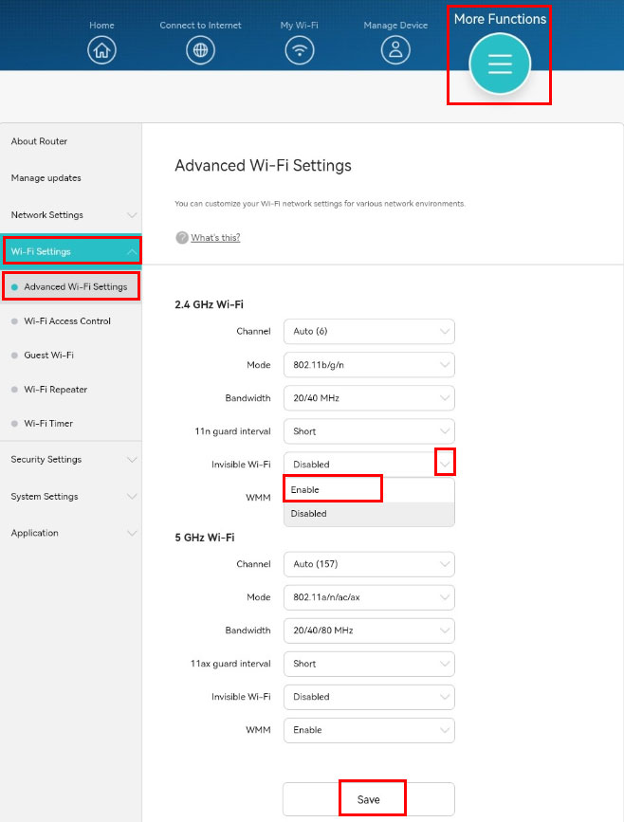Screen dimensions: 624x822
Task: Open the 2.4 GHz Channel dropdown
Action: (369, 332)
